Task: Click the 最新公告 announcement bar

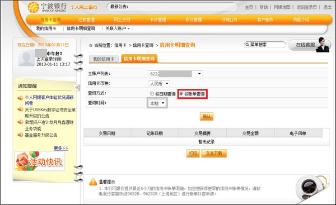Action: (x=172, y=7)
